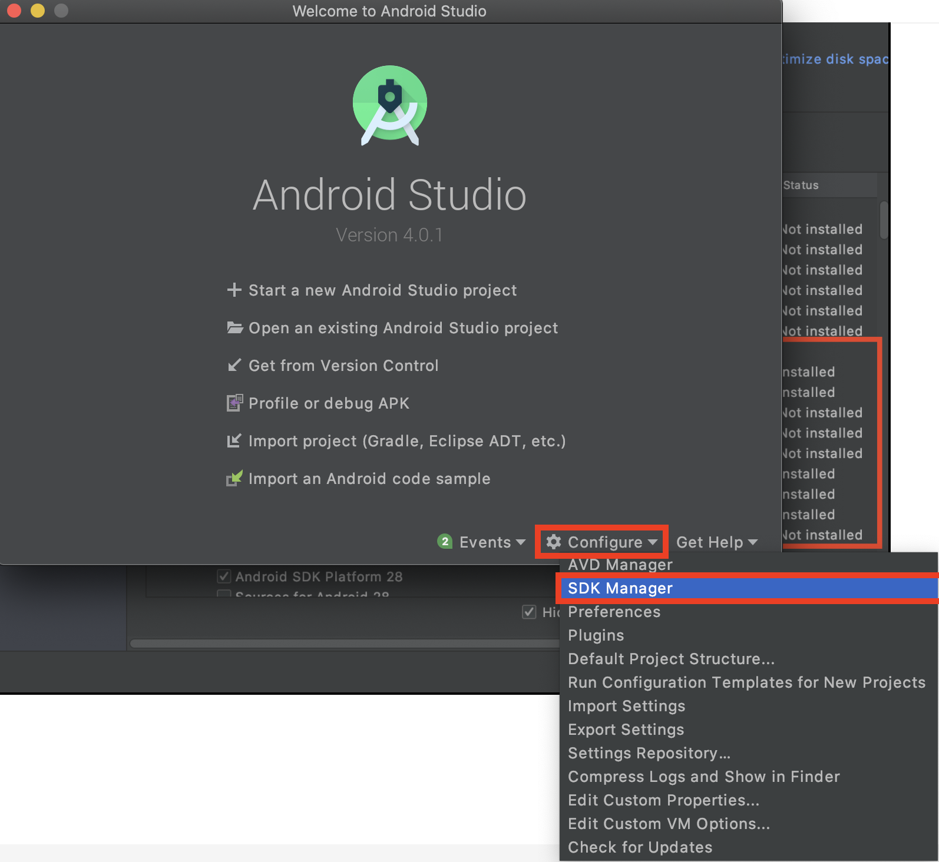Screen dimensions: 939x862
Task: Select Import Settings menu entry
Action: [x=748, y=706]
